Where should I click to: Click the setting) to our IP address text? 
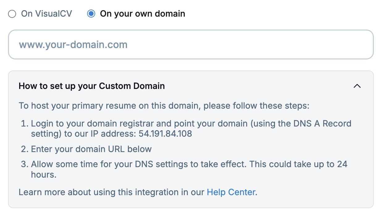point(83,134)
